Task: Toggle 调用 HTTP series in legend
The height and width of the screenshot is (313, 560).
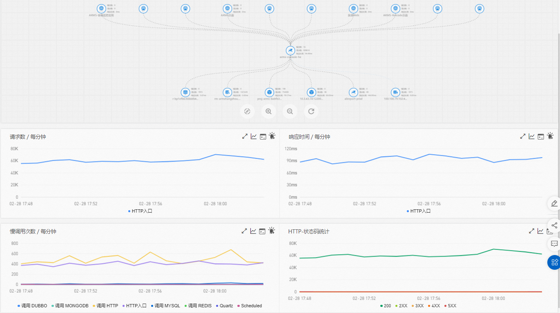Action: (x=106, y=306)
